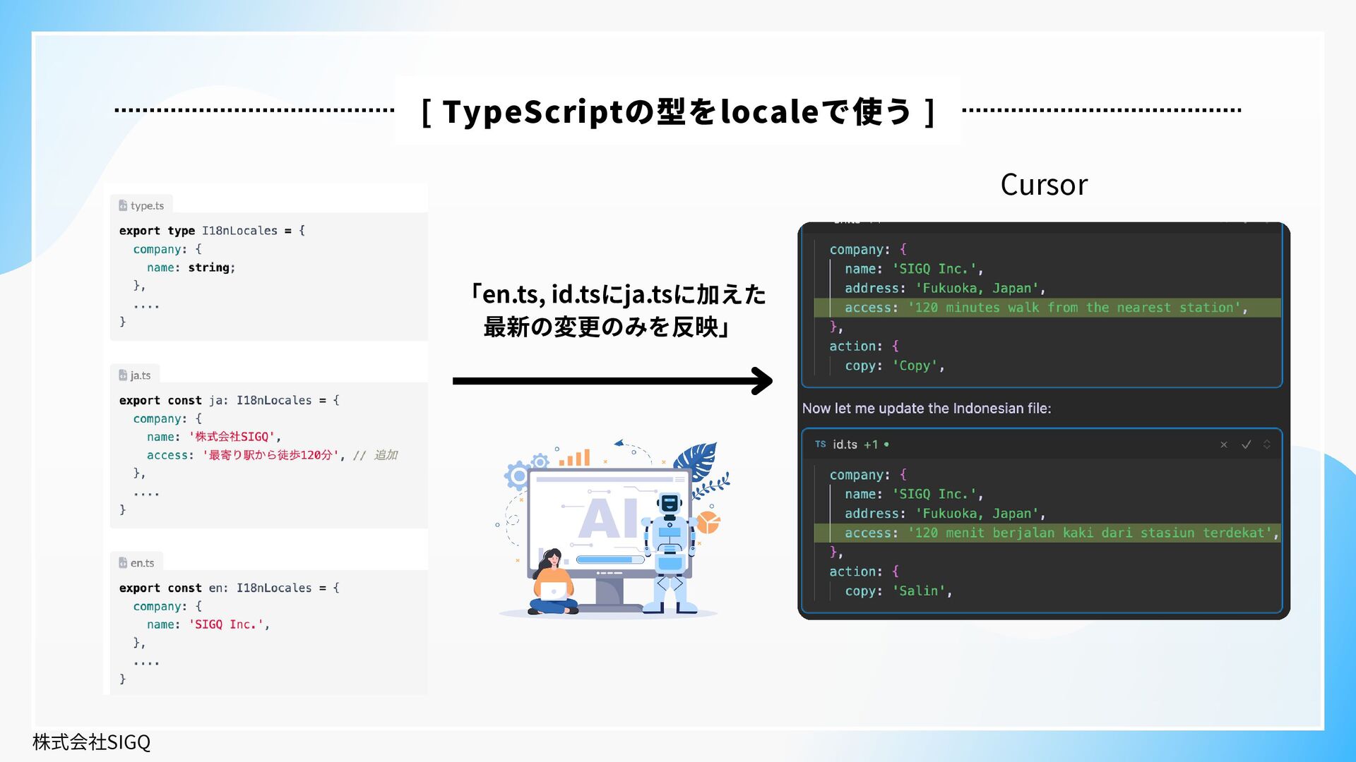Select the type.ts tab
Image resolution: width=1356 pixels, height=762 pixels.
click(x=147, y=206)
